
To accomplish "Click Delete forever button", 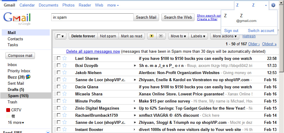I will click(x=83, y=36).
